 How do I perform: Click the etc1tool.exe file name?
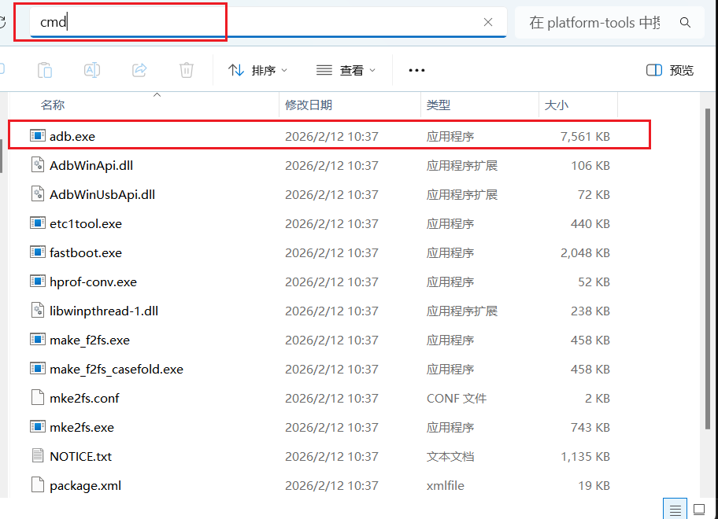click(x=86, y=223)
